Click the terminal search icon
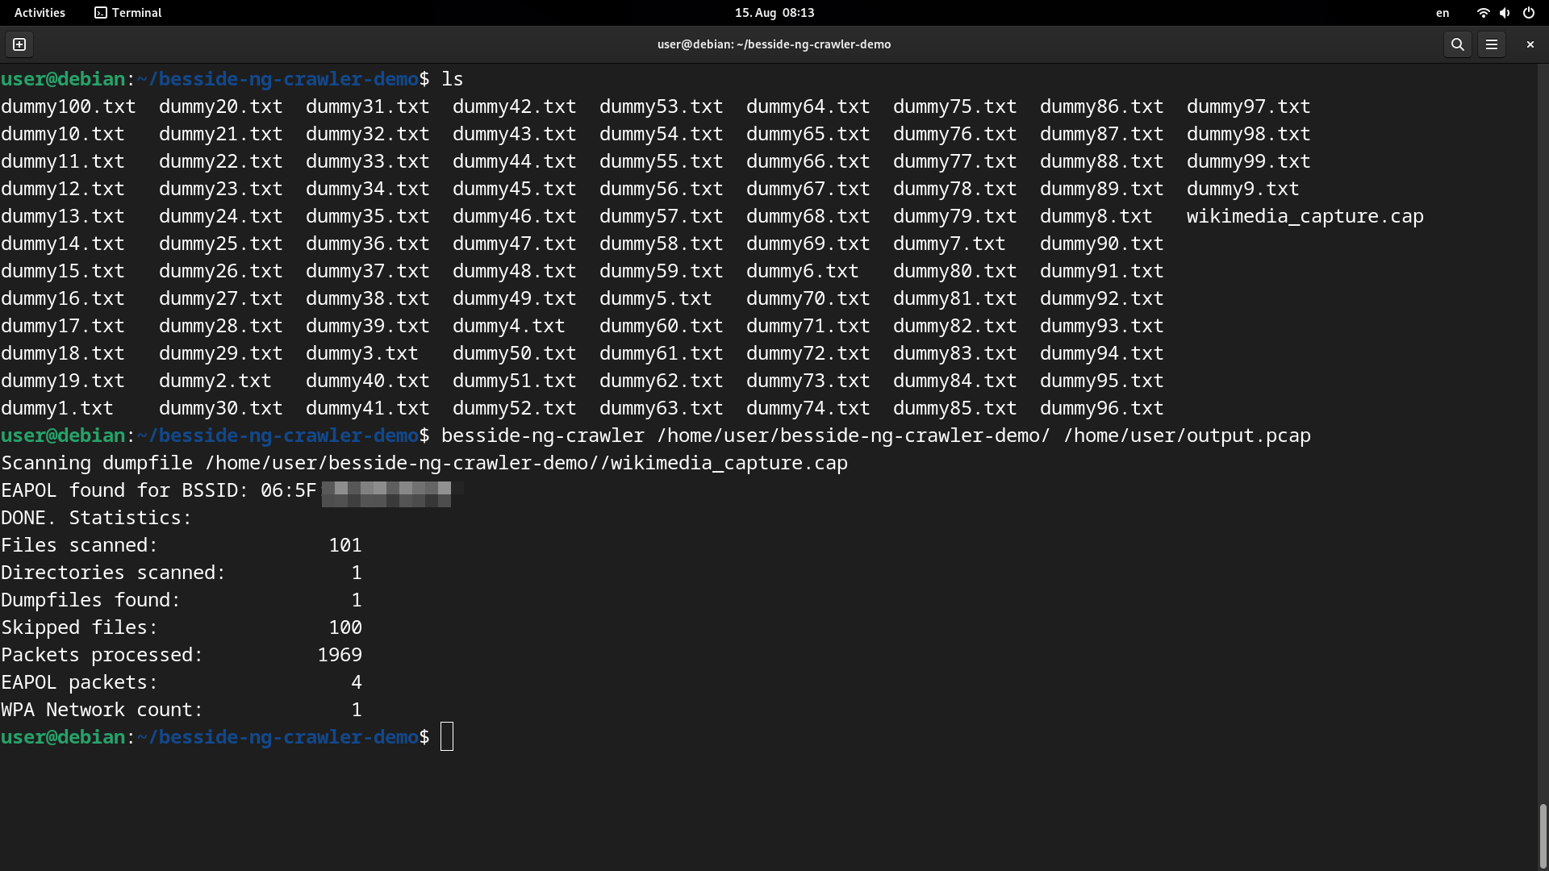 [1457, 44]
